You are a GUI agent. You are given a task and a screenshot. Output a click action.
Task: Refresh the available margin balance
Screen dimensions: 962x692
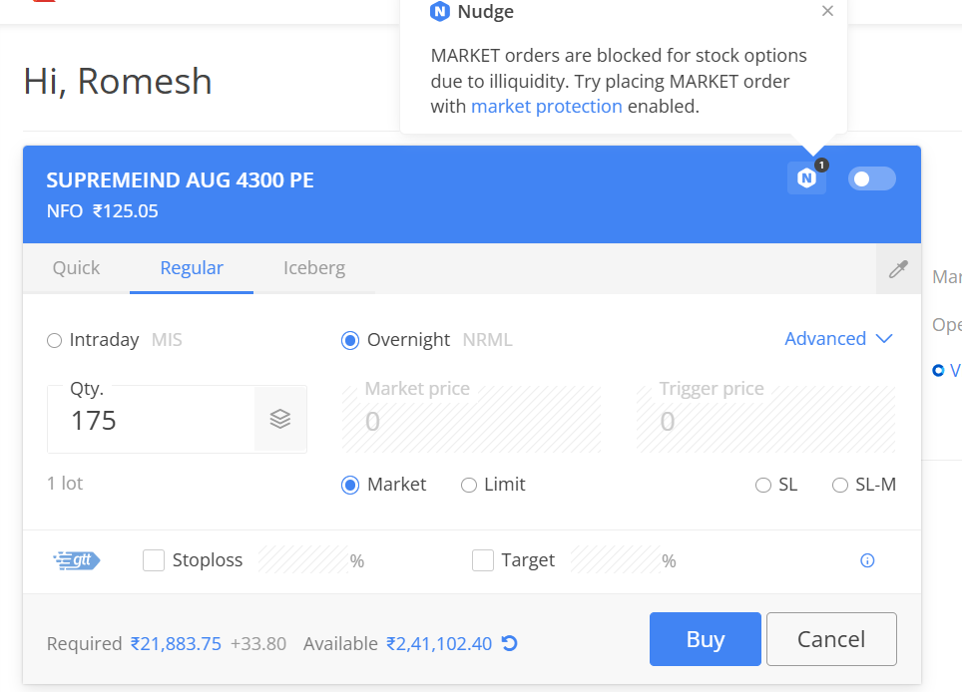click(x=510, y=643)
